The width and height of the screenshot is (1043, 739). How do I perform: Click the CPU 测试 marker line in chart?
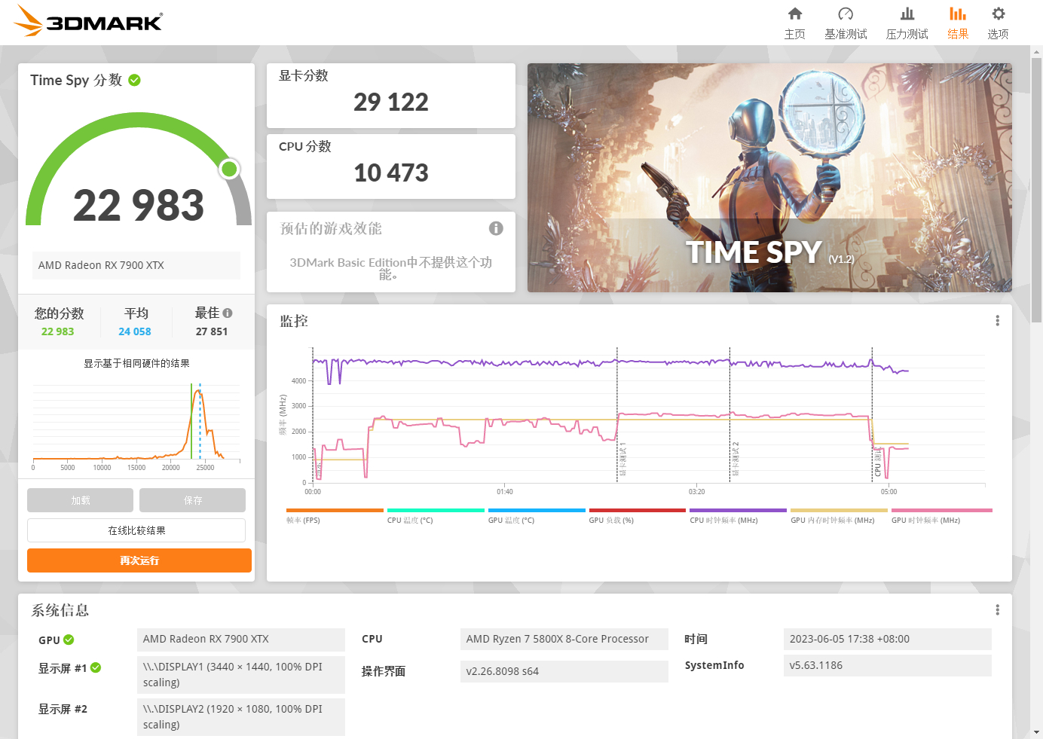point(873,414)
